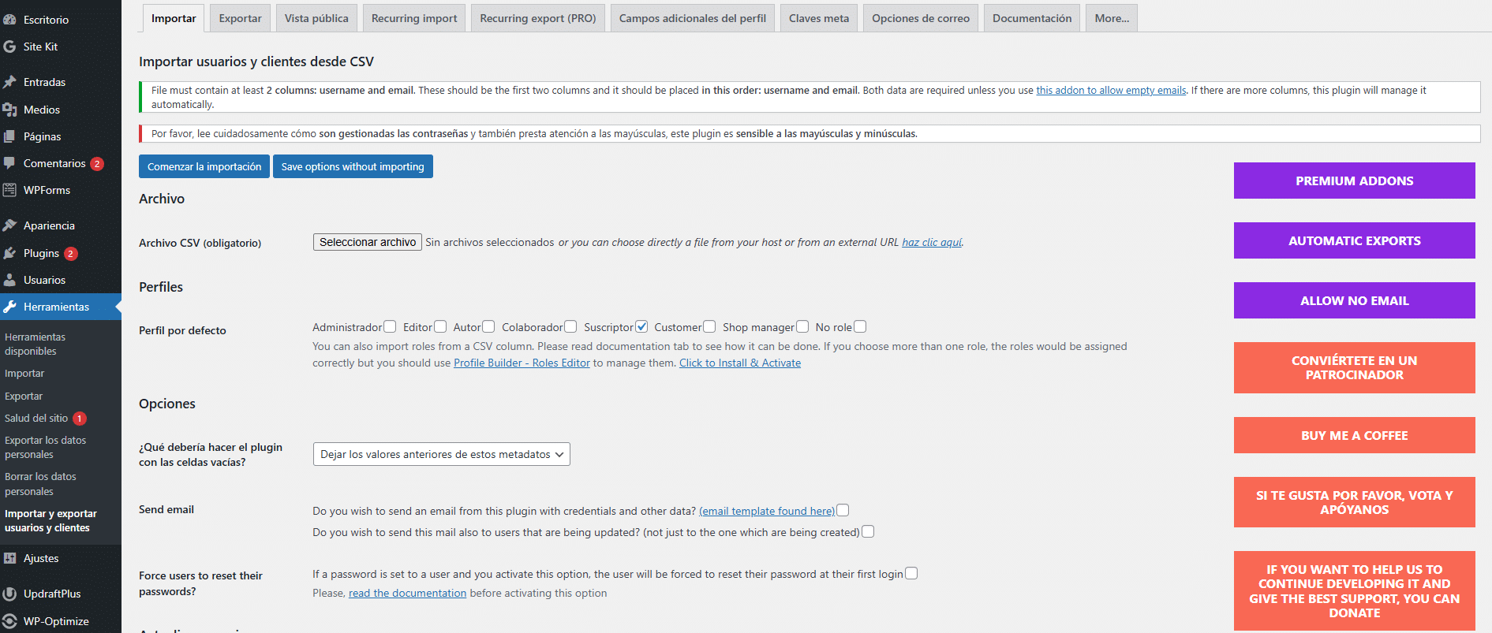Open the More... tab menu

coord(1111,18)
